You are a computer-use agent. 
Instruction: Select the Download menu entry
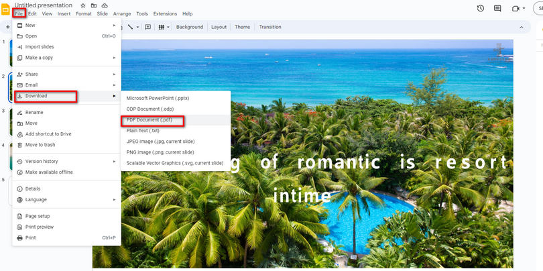[66, 96]
